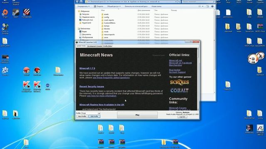This screenshot has height=149, width=266.
Task: Click the Edit Profile button
Action: [x=94, y=116]
